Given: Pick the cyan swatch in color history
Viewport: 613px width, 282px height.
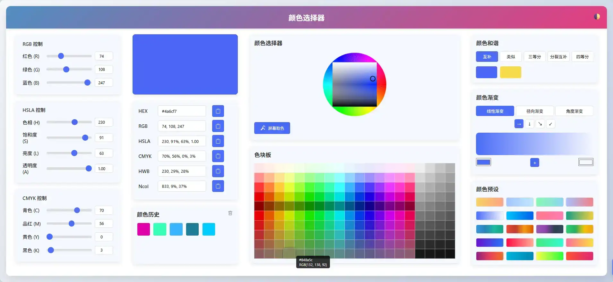Looking at the screenshot, I should [x=209, y=229].
